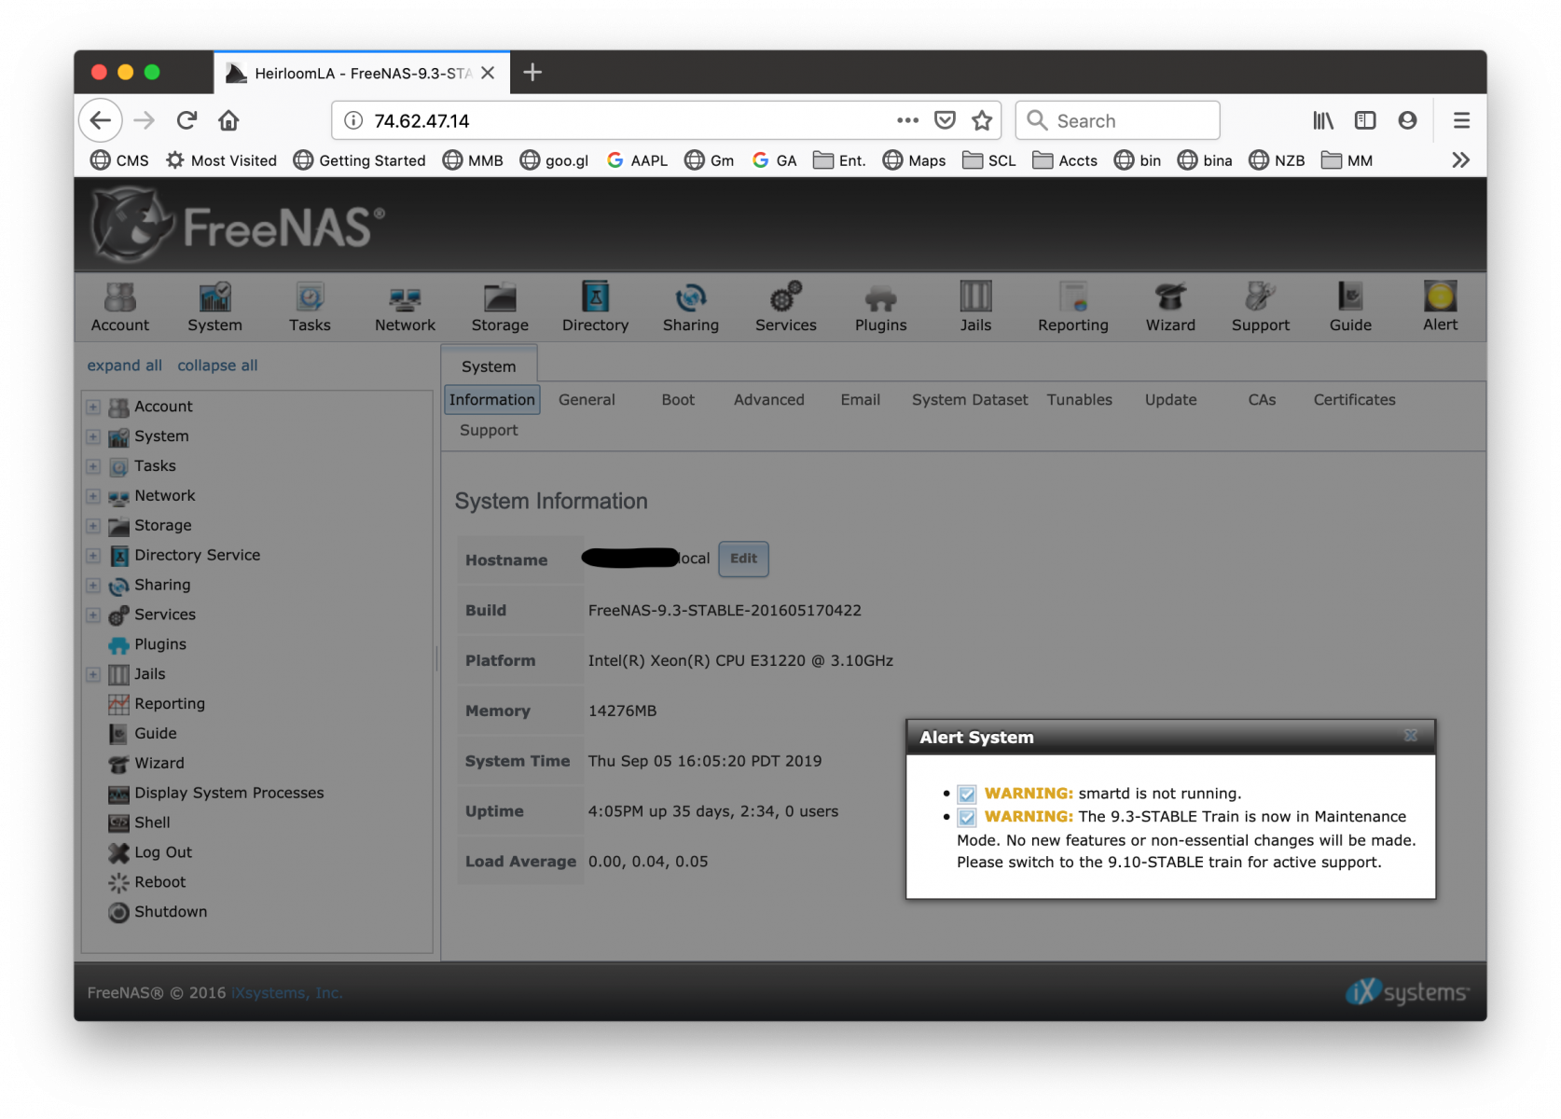Open Shell from sidebar tree

click(x=151, y=822)
